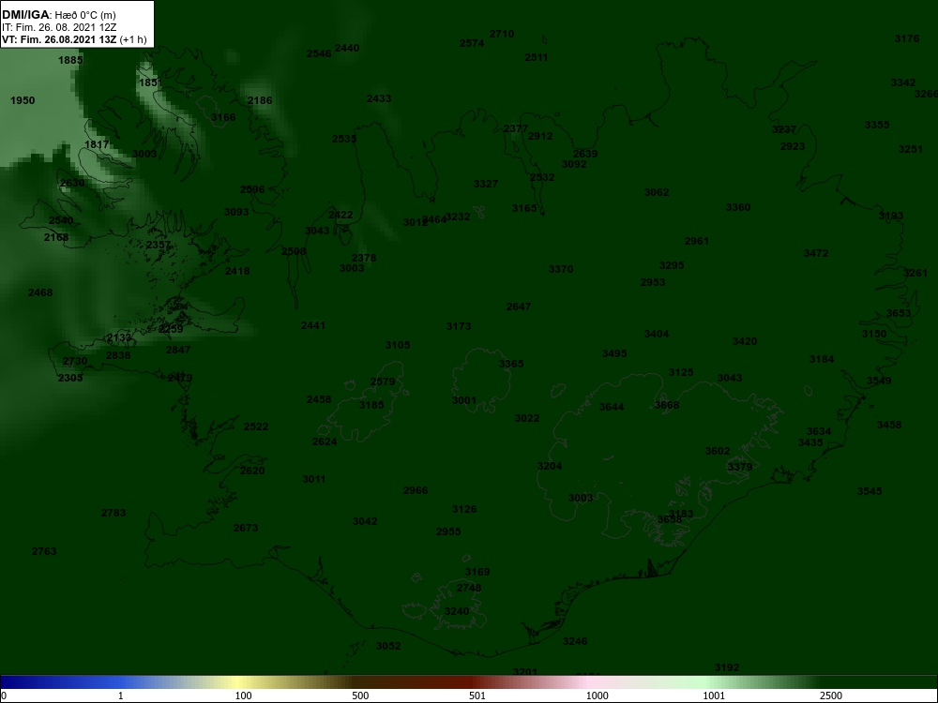
Task: Click the map value 2630
Action: 72,183
